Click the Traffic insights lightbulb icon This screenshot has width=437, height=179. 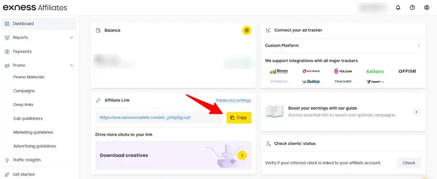tap(7, 160)
